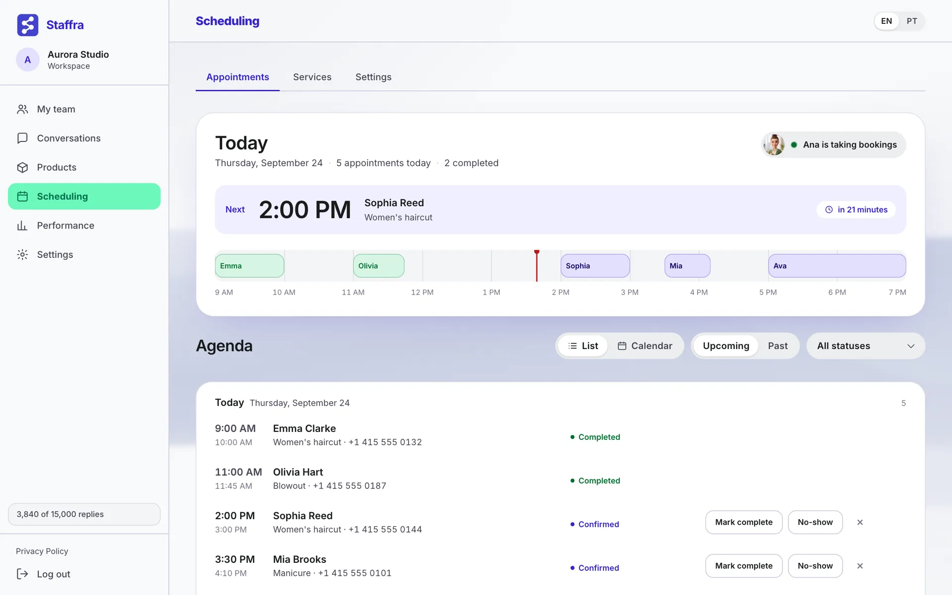Show Upcoming appointments
952x595 pixels.
pyautogui.click(x=726, y=346)
